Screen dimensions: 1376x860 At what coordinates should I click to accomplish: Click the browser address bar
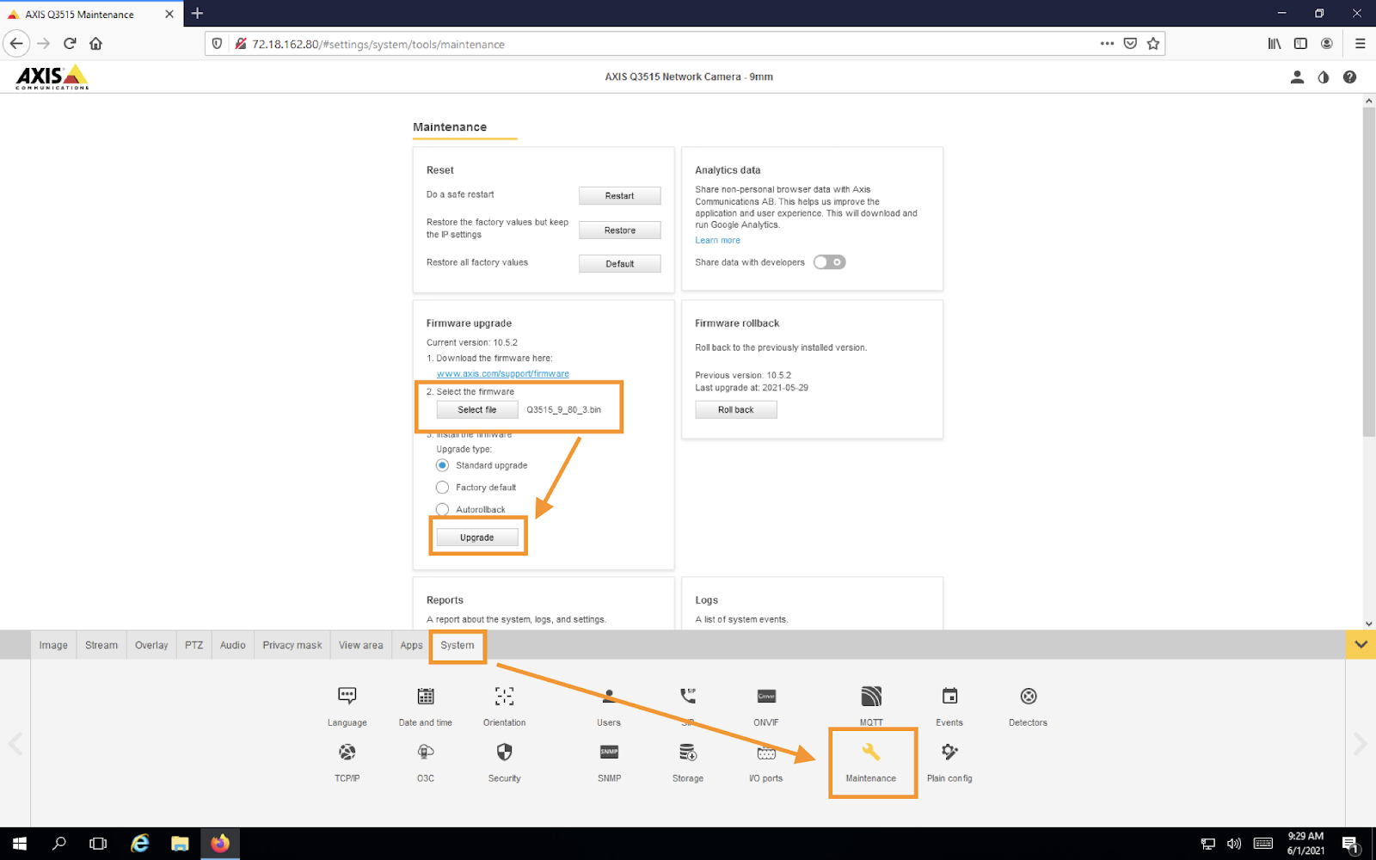(516, 44)
